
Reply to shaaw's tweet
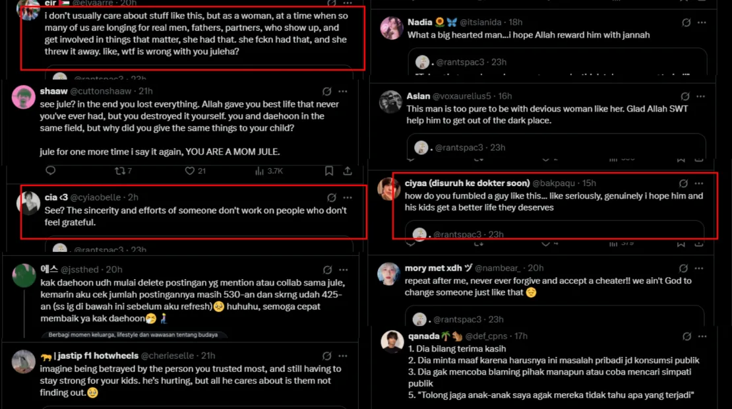coord(51,171)
